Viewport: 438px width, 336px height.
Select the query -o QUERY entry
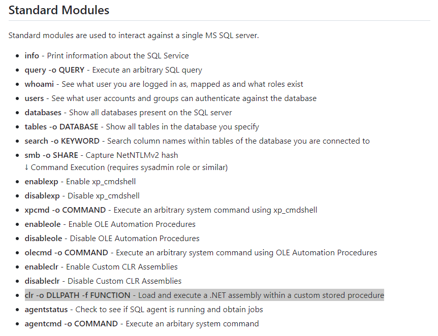pyautogui.click(x=54, y=70)
